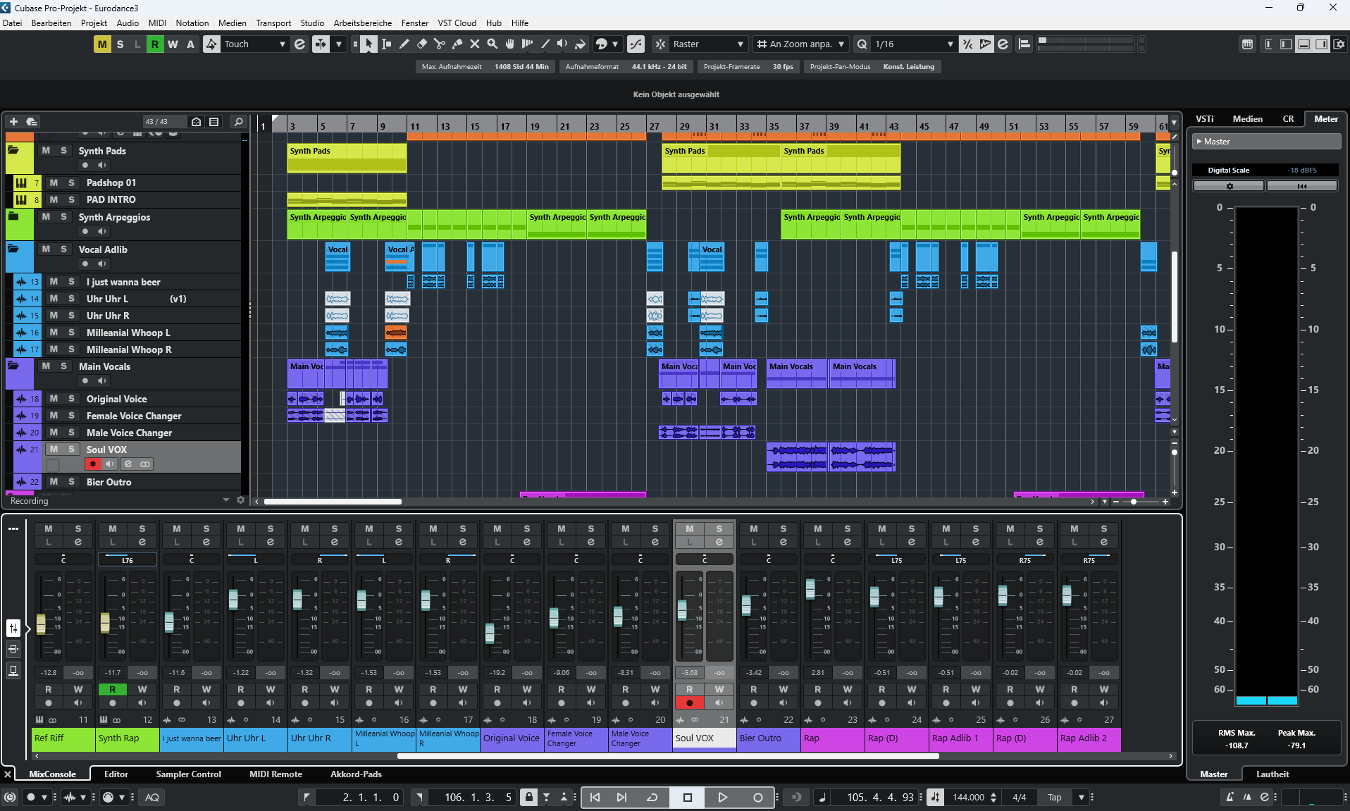Open the Transport menu
This screenshot has height=811, width=1350.
(273, 23)
